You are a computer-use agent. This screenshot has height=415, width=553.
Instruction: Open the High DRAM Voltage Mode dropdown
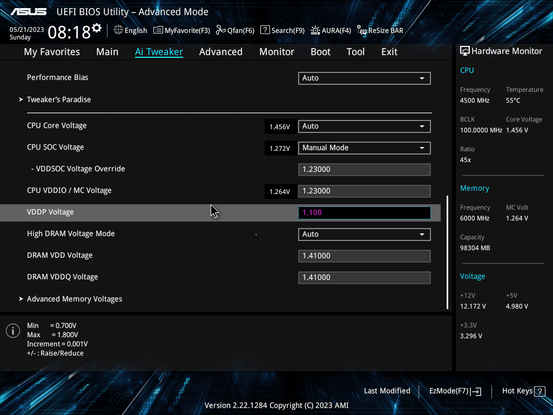[365, 235]
